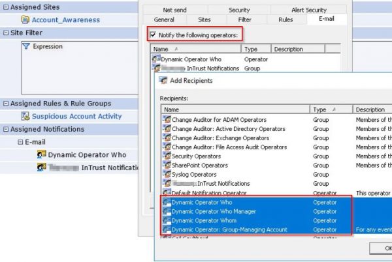Click the Account_Awareness site icon

(25, 20)
